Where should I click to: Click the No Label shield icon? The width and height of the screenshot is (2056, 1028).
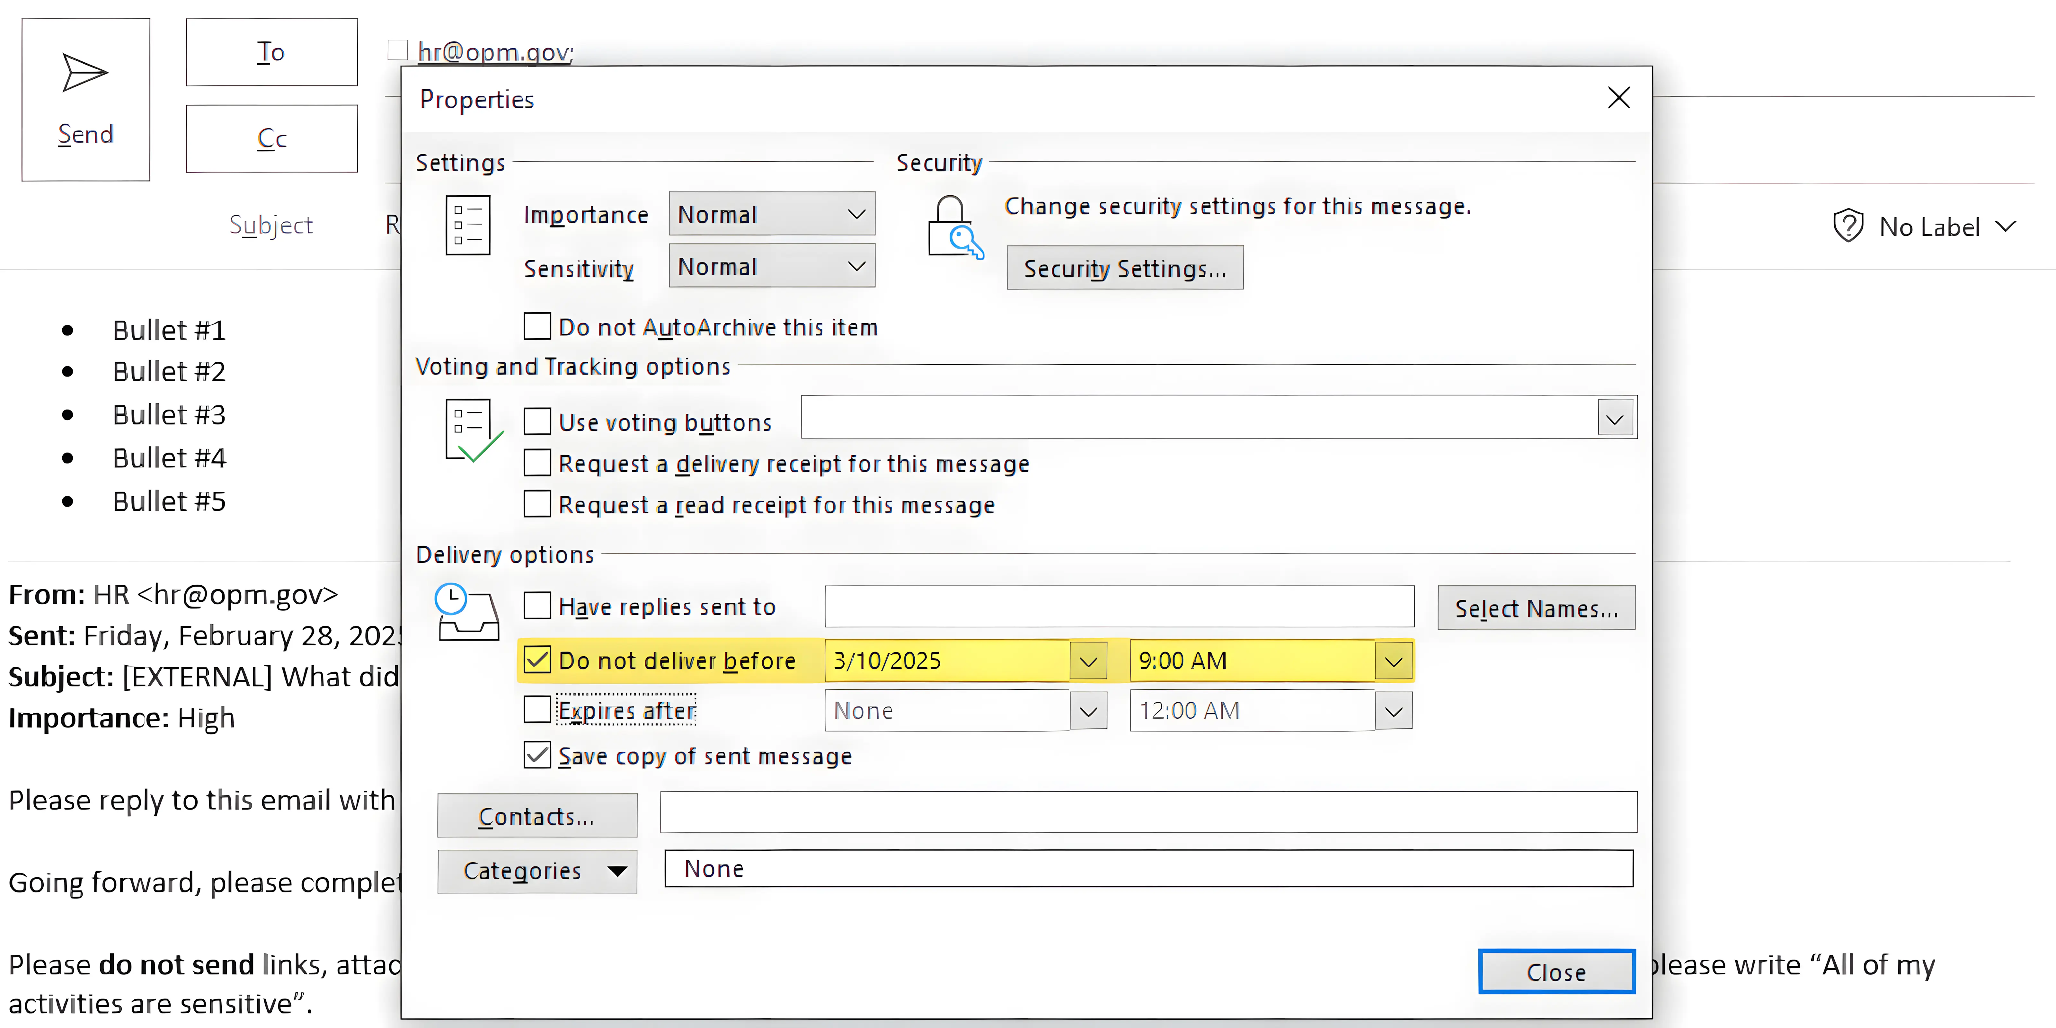(1848, 226)
